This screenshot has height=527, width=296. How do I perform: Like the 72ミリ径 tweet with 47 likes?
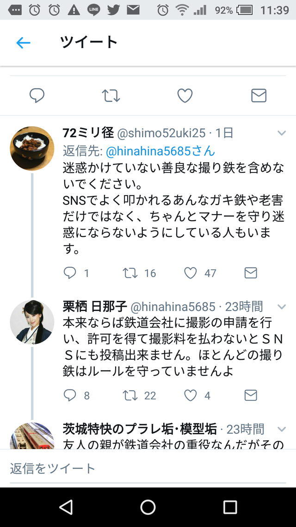click(x=191, y=273)
